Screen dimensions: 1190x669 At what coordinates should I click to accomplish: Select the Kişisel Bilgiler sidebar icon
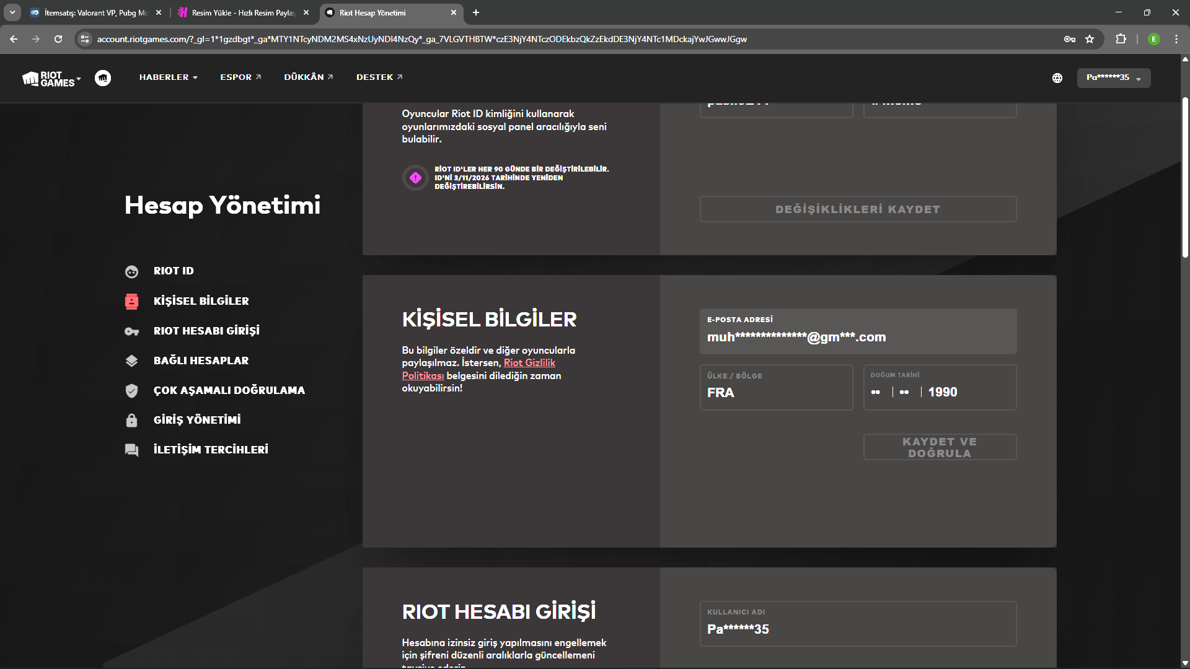tap(131, 301)
